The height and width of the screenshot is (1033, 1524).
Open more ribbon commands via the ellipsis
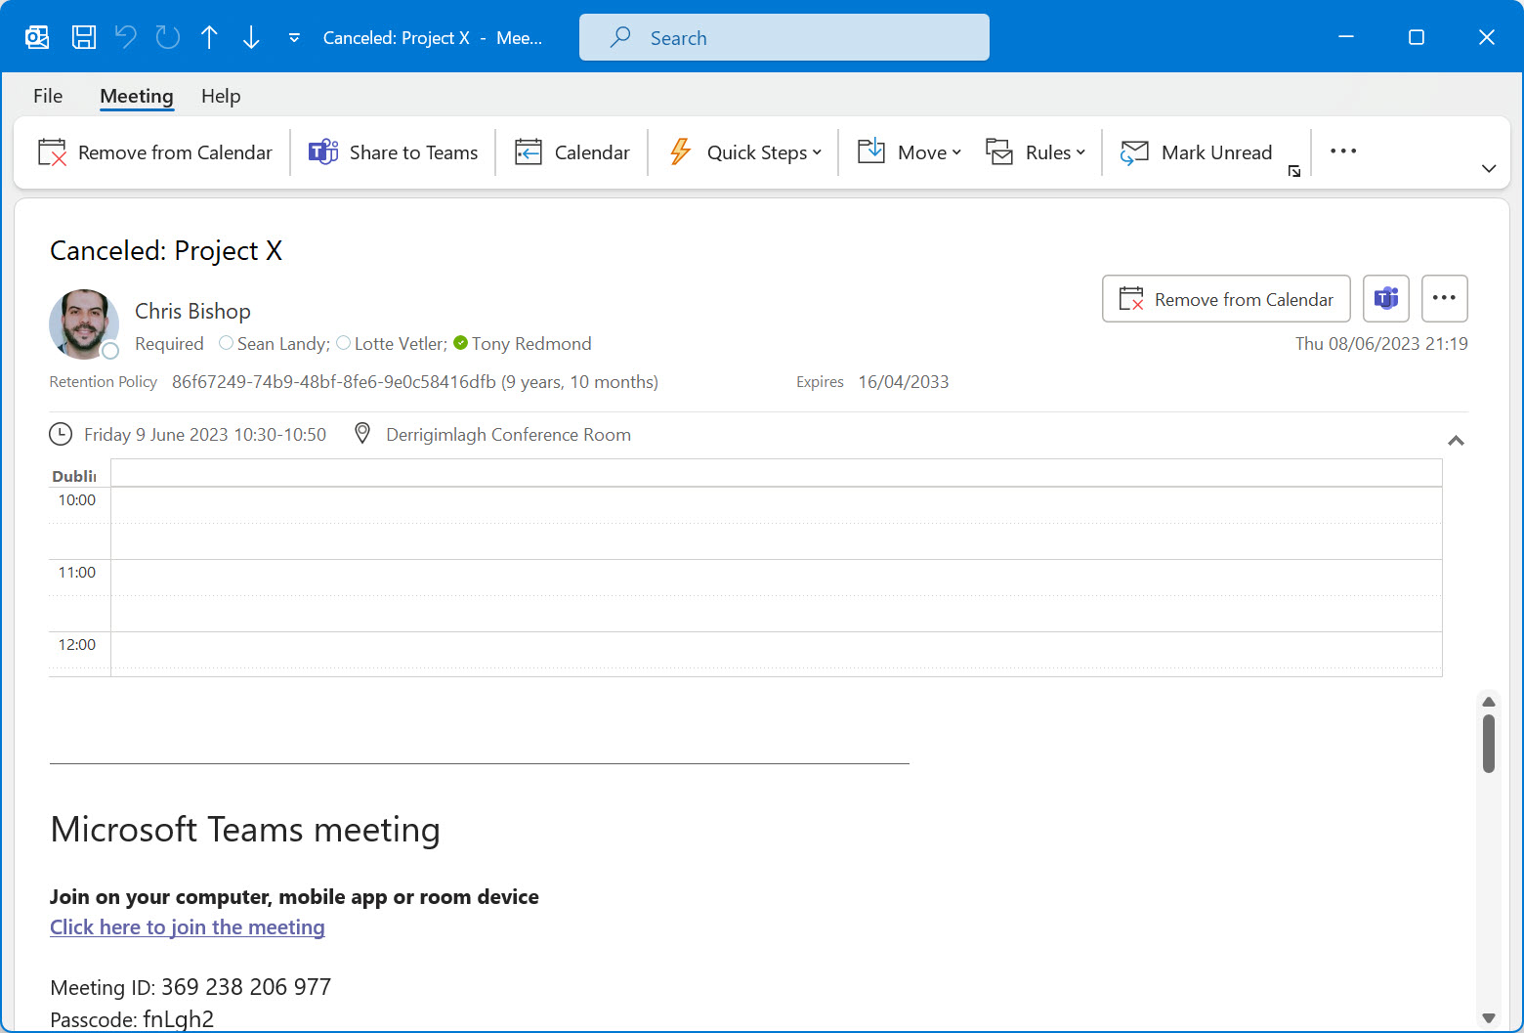pyautogui.click(x=1343, y=151)
